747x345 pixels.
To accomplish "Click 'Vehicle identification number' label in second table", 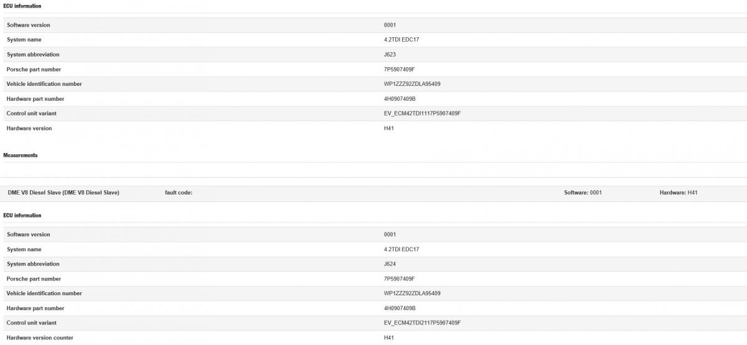I will point(44,293).
